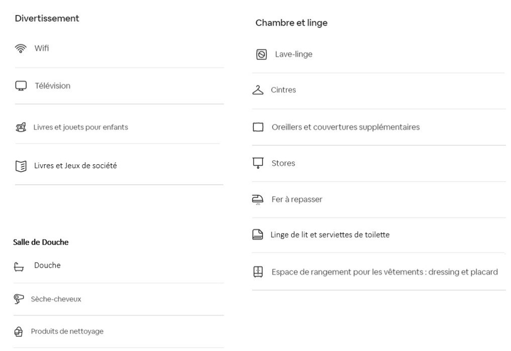
Task: Click the Sèche-cheveux hair dryer icon
Action: click(x=19, y=299)
